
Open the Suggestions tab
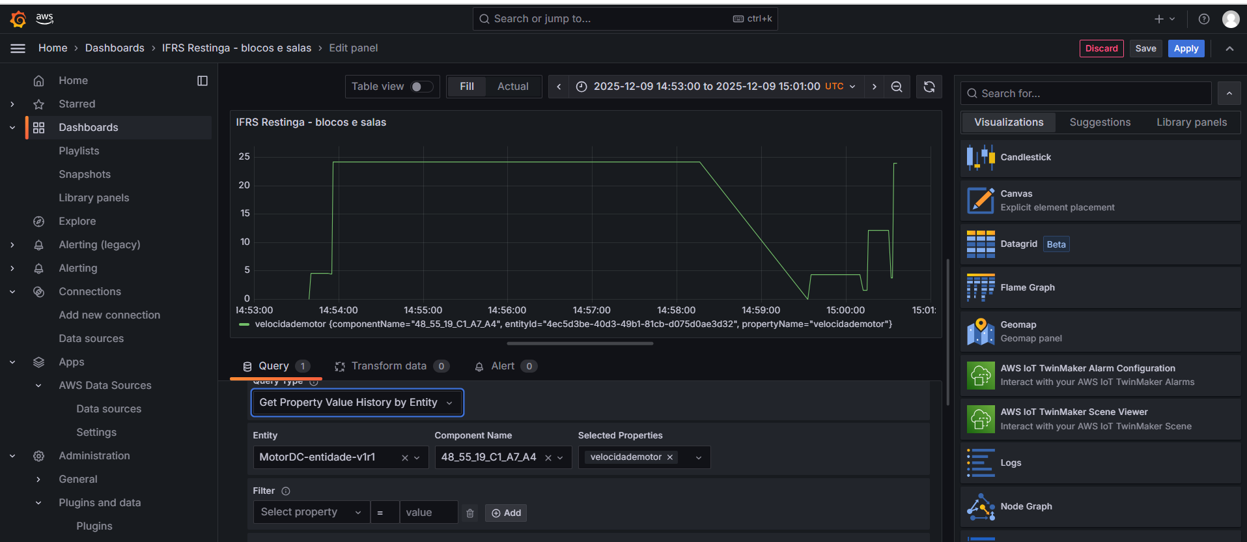(x=1100, y=122)
